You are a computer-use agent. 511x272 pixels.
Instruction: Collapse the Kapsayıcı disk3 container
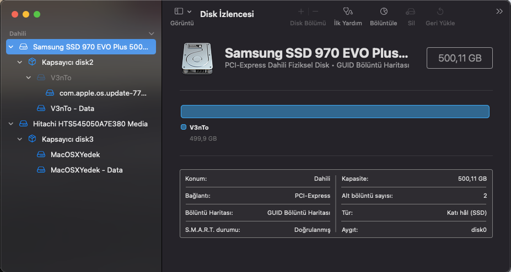tap(20, 140)
